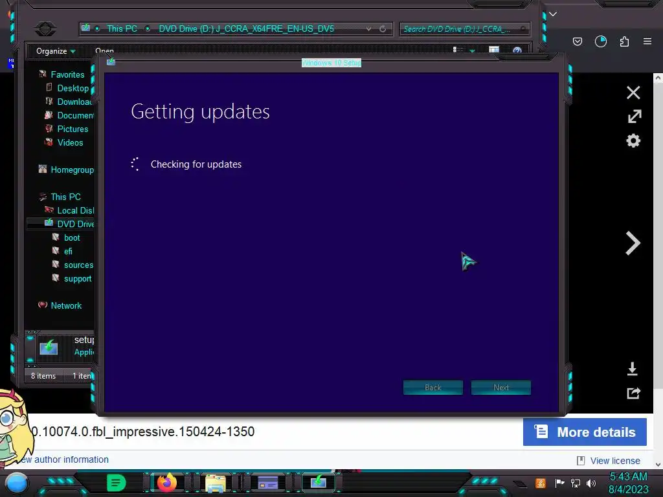Click the Back button in Windows 10 Setup
663x497 pixels.
[433, 388]
